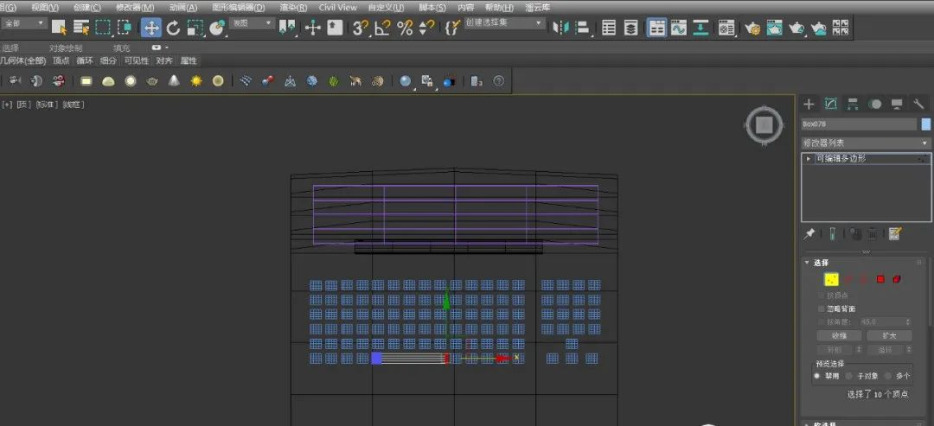Switch to the Motion panel tab
The image size is (934, 426).
point(875,104)
